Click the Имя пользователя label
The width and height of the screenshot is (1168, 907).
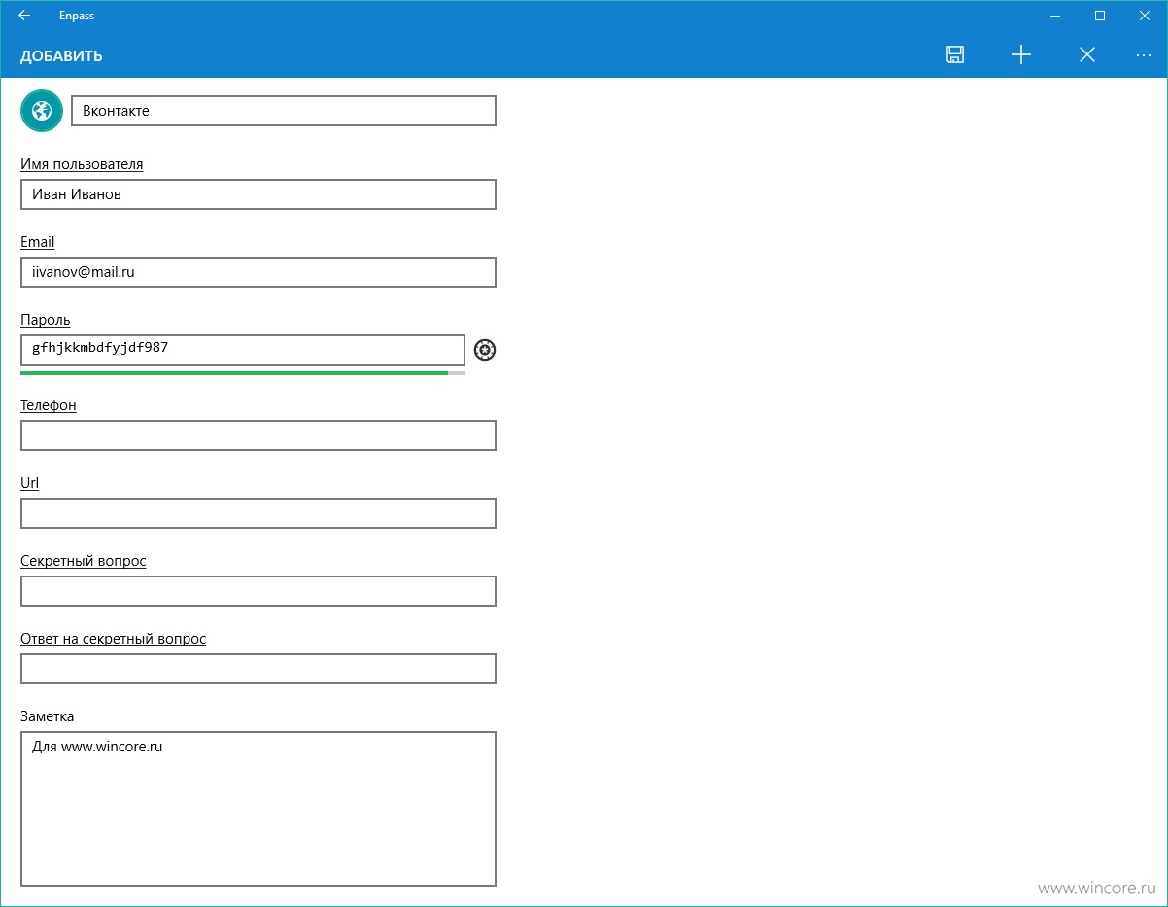tap(82, 164)
